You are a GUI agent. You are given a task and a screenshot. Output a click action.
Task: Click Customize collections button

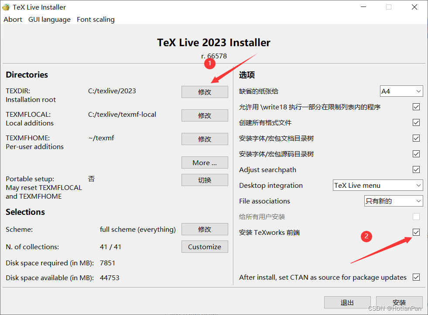pos(205,247)
